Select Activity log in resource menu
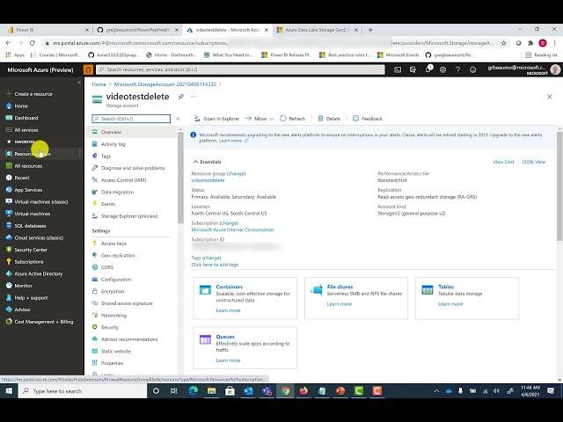 tap(113, 144)
